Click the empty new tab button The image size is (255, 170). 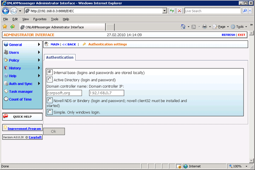(110, 27)
